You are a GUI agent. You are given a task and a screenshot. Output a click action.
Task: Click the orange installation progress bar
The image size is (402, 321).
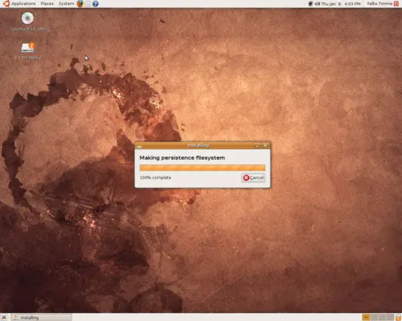coord(202,168)
